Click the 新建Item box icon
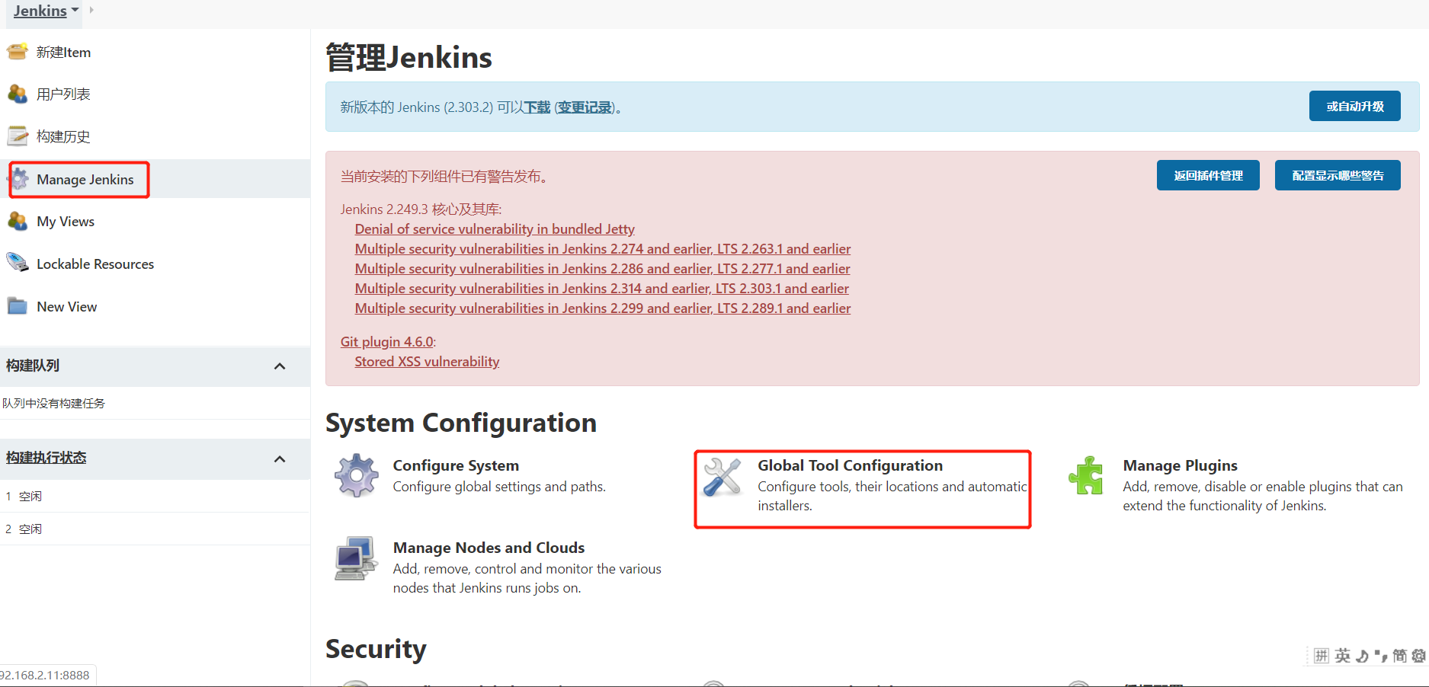The width and height of the screenshot is (1429, 687). pos(18,52)
